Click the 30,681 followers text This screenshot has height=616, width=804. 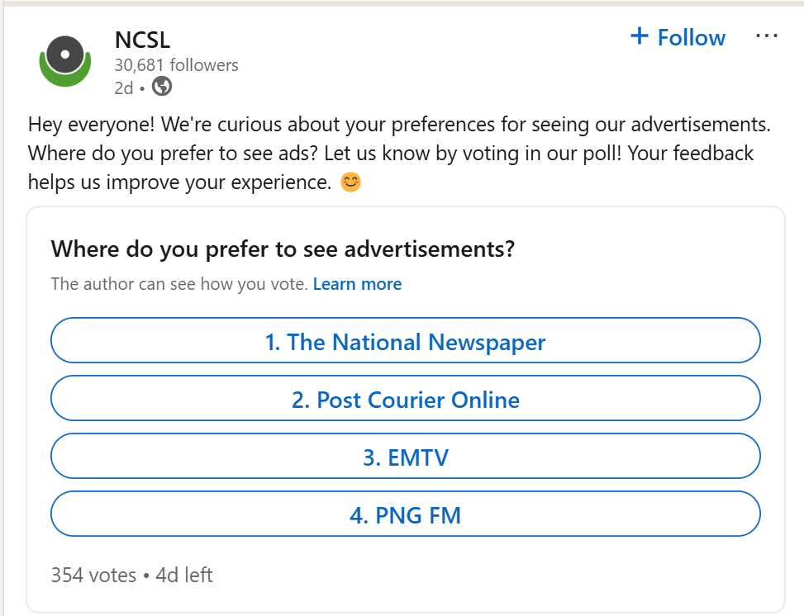click(x=176, y=65)
